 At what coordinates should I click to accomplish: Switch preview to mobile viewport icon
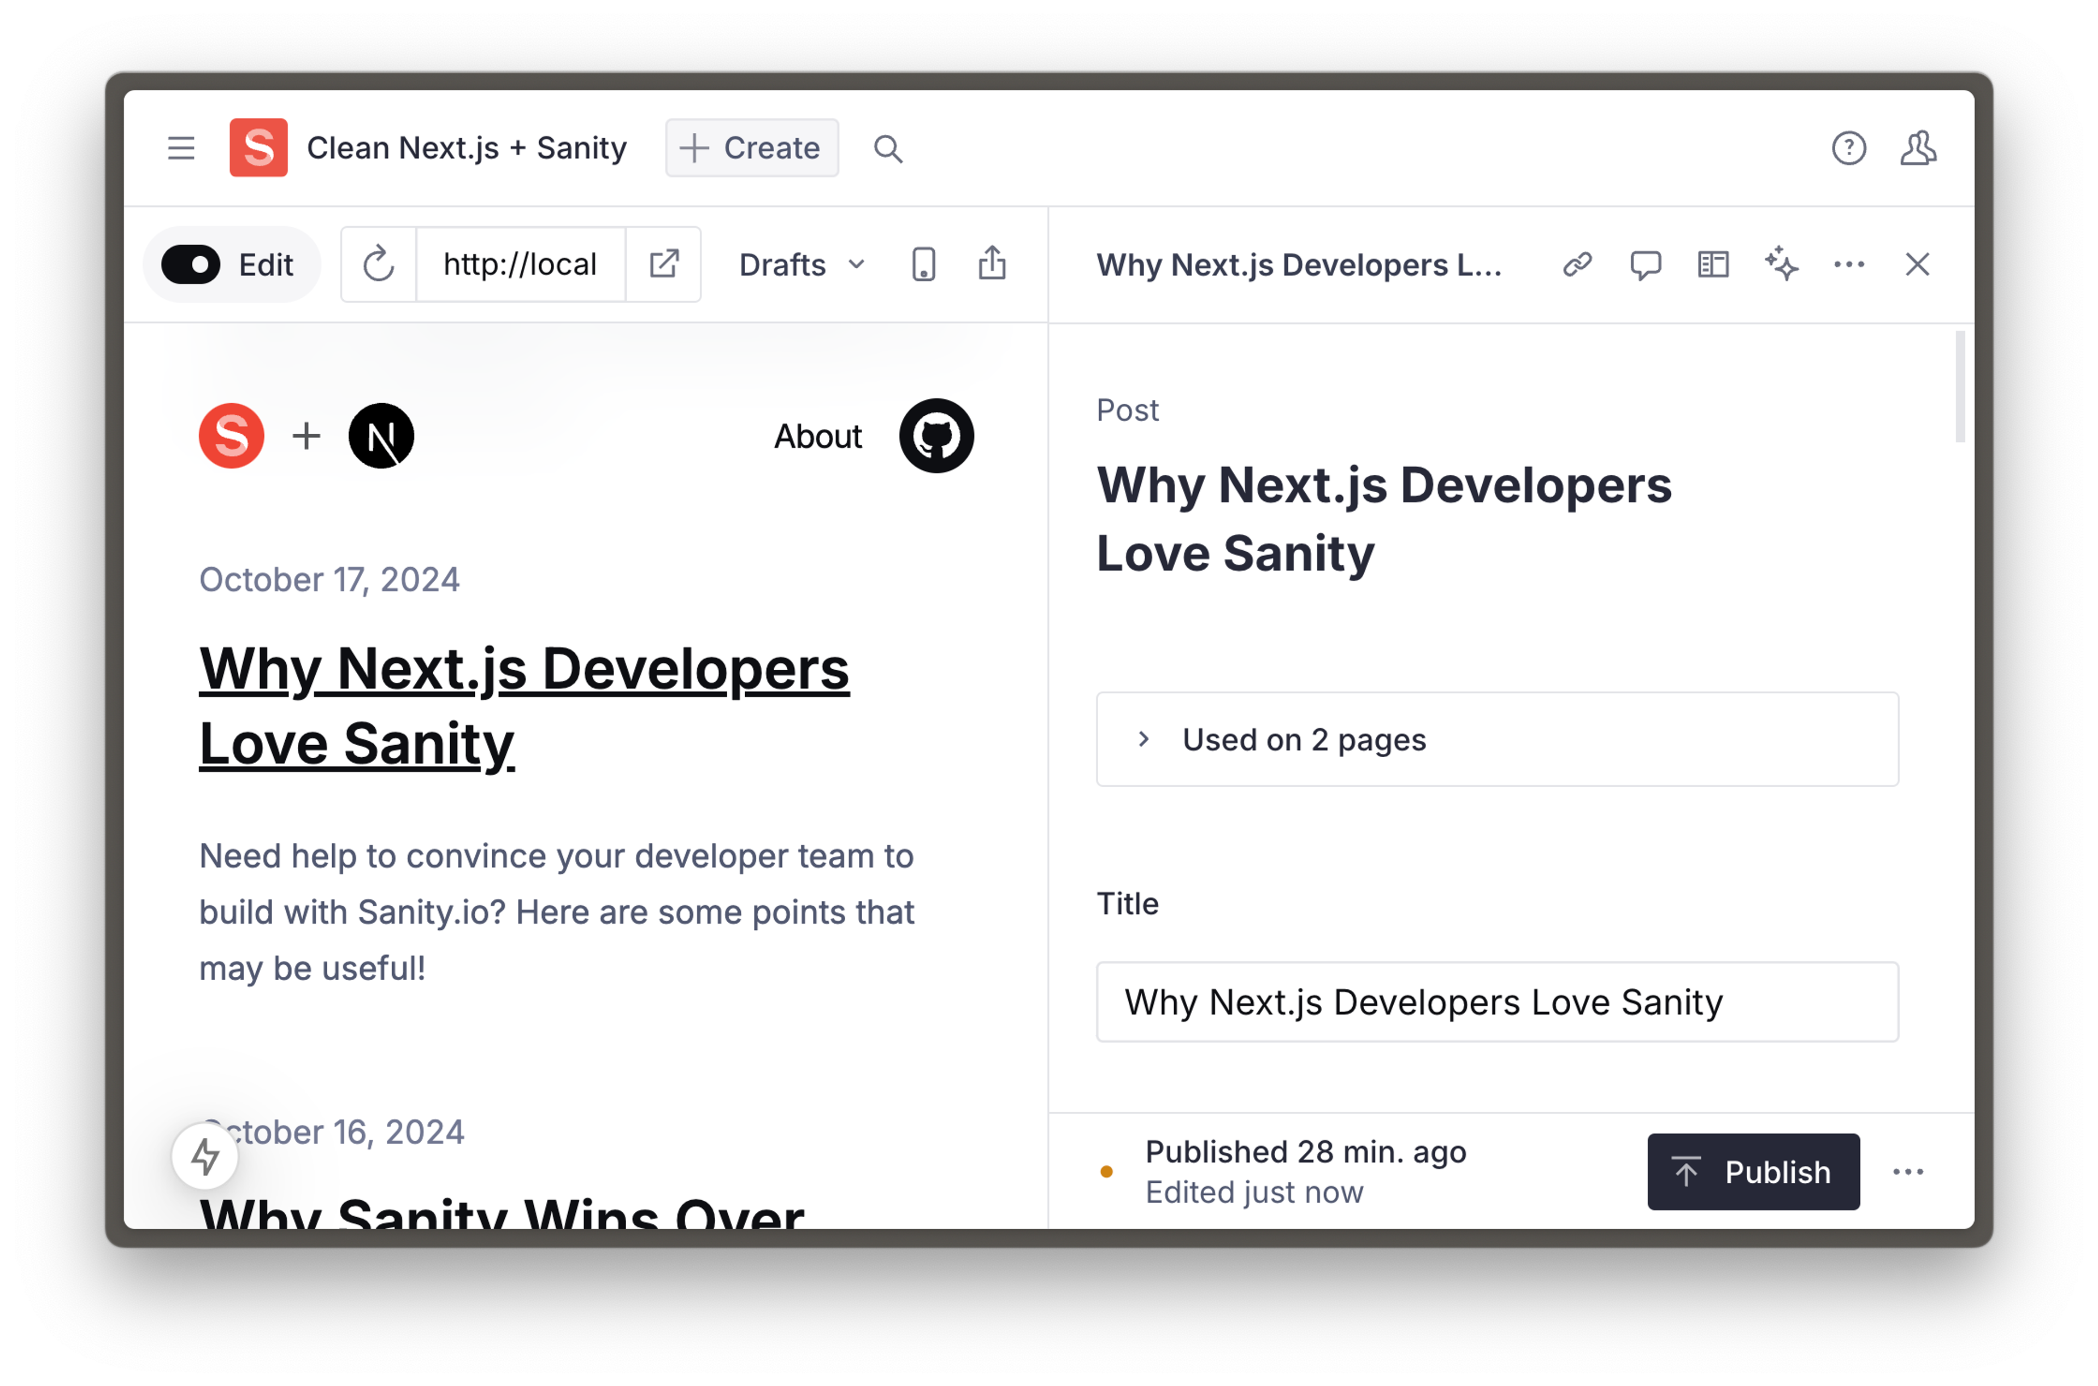coord(923,264)
